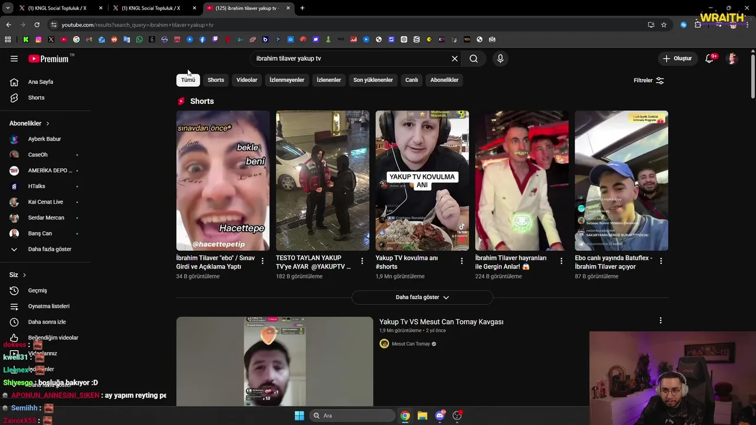Screen dimensions: 756x425
Task: Select the İzlenmeyenler filter chip
Action: 287,80
